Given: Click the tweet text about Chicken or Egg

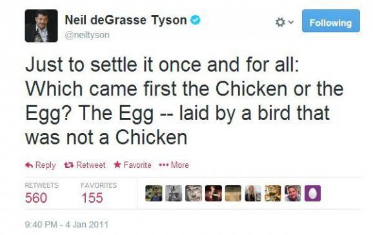Looking at the screenshot, I should coord(185,101).
